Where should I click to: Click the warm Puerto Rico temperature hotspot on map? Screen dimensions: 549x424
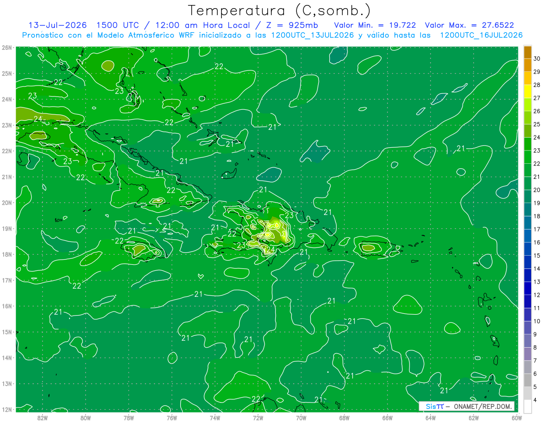coord(368,247)
